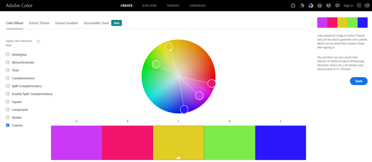Image resolution: width=372 pixels, height=162 pixels.
Task: Go to the Explore menu
Action: 150,6
